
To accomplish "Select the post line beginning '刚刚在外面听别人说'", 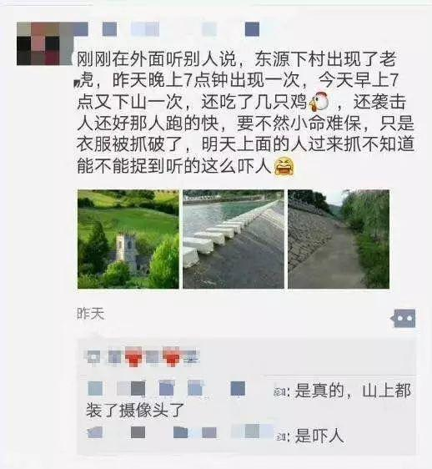I will point(237,59).
